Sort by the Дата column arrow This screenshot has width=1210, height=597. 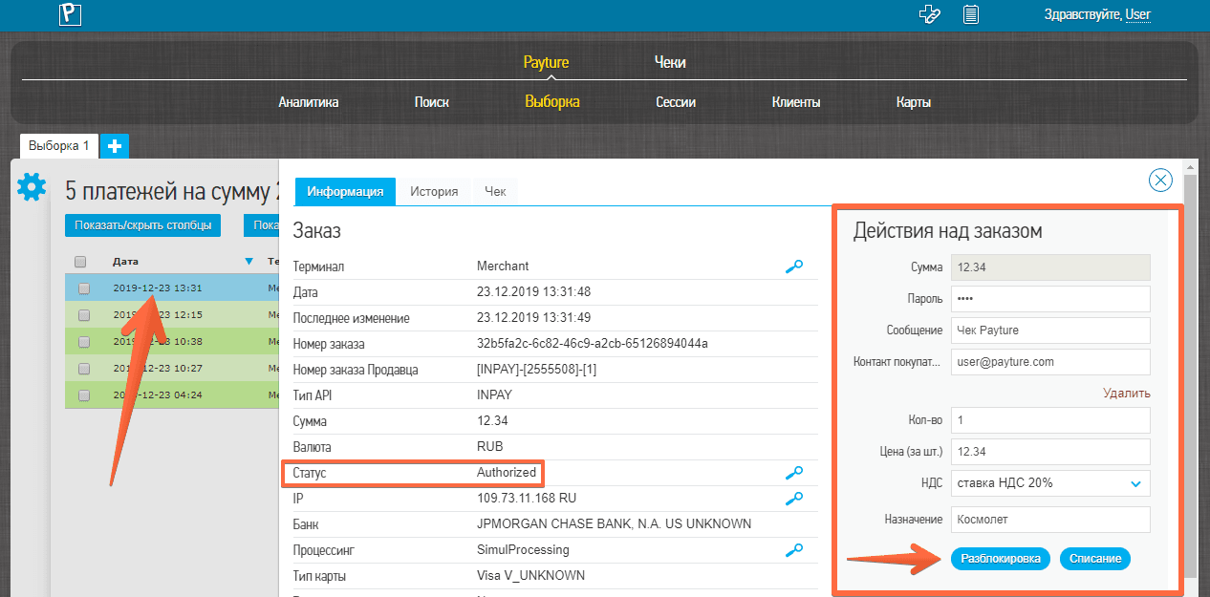coord(248,261)
